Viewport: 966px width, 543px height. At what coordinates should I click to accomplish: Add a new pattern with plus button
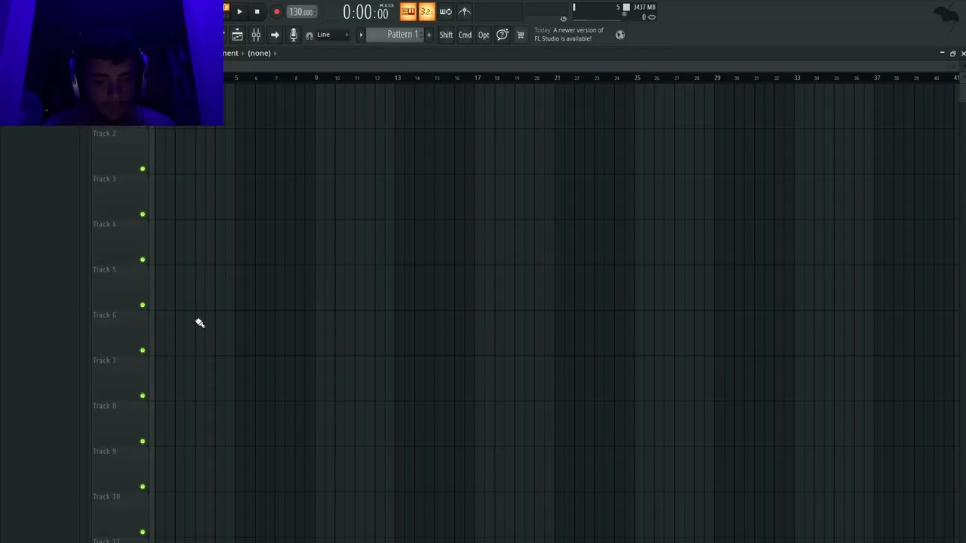click(429, 35)
